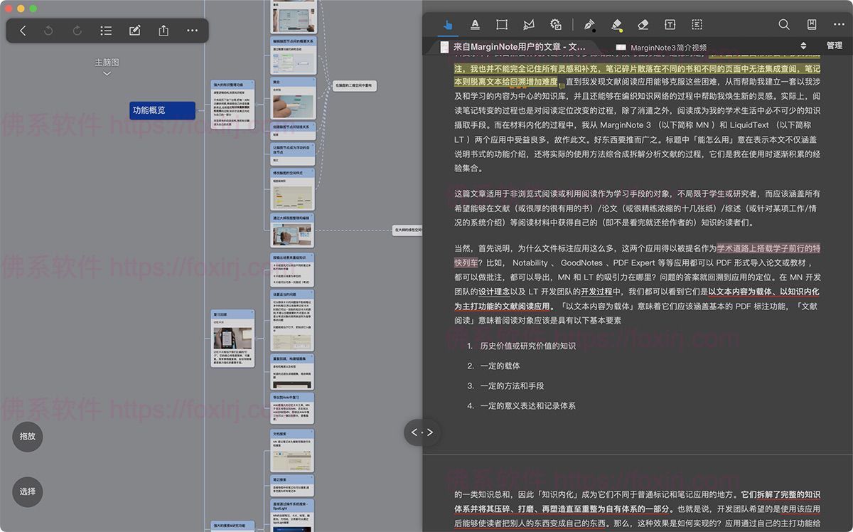This screenshot has height=532, width=853.
Task: Select the lasso selection tool
Action: pyautogui.click(x=528, y=25)
